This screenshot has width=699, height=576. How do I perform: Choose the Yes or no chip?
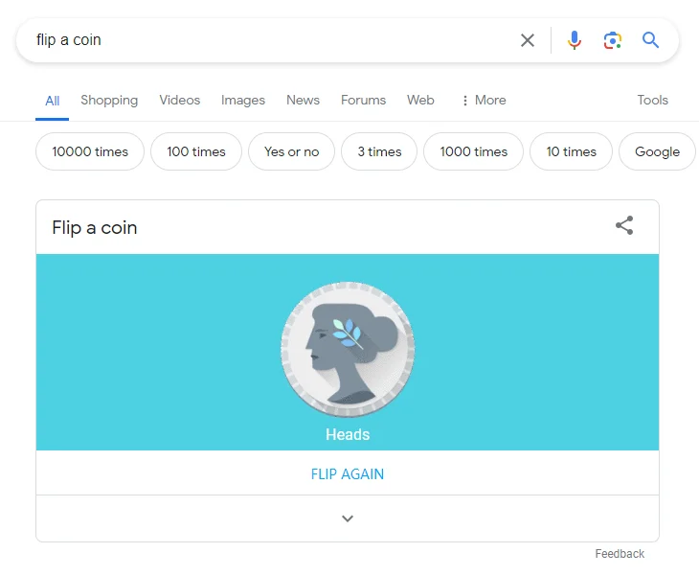point(291,151)
